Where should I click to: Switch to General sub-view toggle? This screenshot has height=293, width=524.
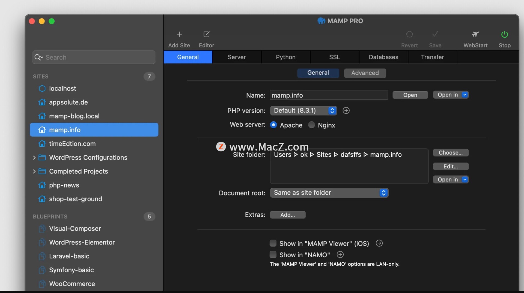click(318, 73)
